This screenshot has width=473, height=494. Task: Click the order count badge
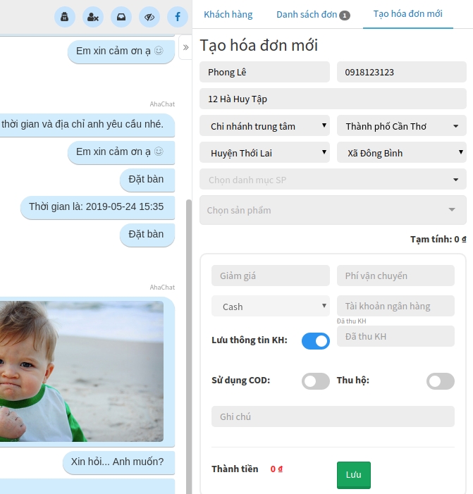(x=344, y=15)
